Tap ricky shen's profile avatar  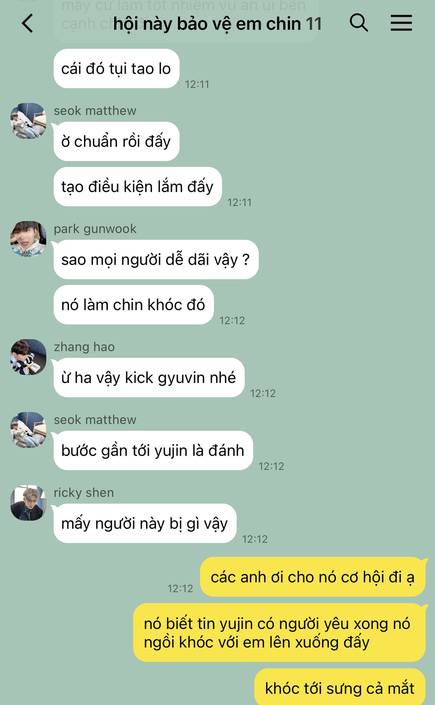tap(28, 503)
